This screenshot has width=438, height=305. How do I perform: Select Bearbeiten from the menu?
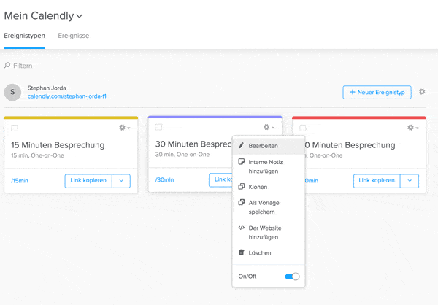pyautogui.click(x=269, y=146)
